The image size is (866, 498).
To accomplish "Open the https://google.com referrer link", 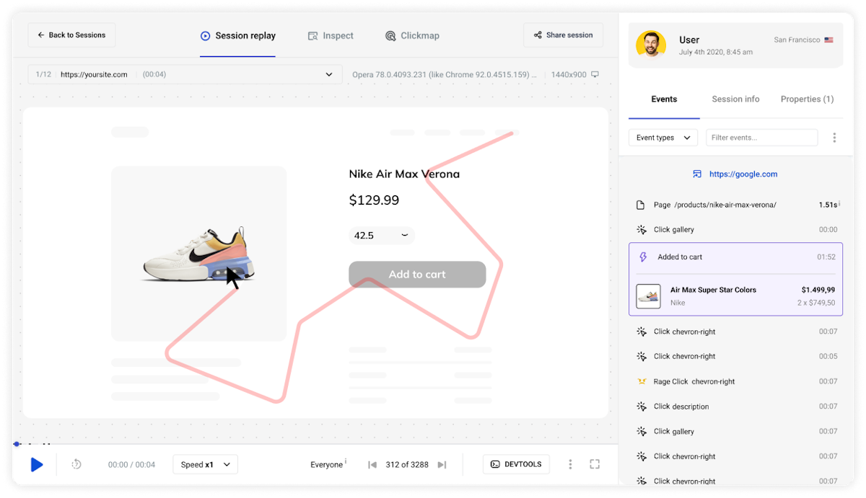I will coord(743,174).
